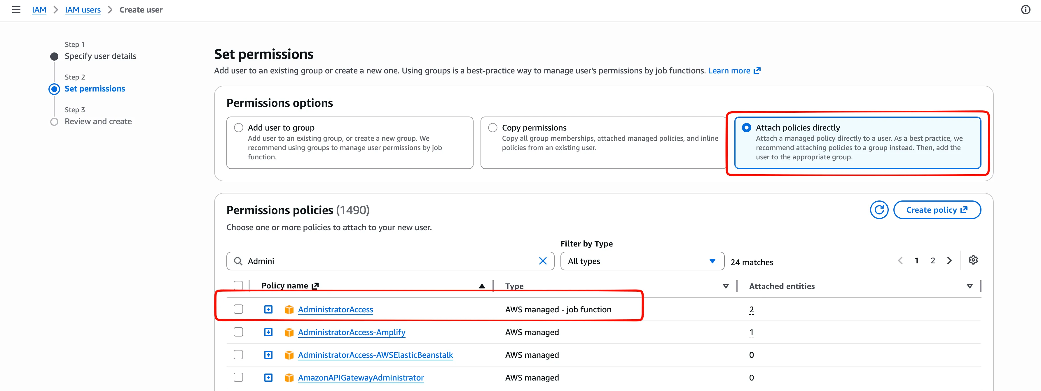
Task: Focus the policy search field
Action: 390,261
